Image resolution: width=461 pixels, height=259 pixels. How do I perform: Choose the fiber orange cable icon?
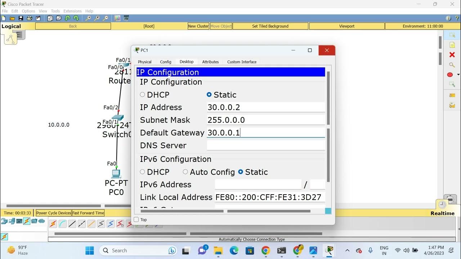[x=91, y=224]
